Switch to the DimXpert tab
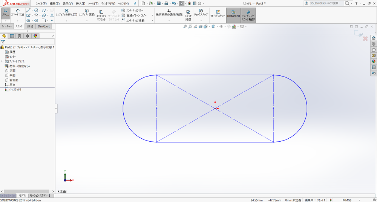 click(x=44, y=26)
